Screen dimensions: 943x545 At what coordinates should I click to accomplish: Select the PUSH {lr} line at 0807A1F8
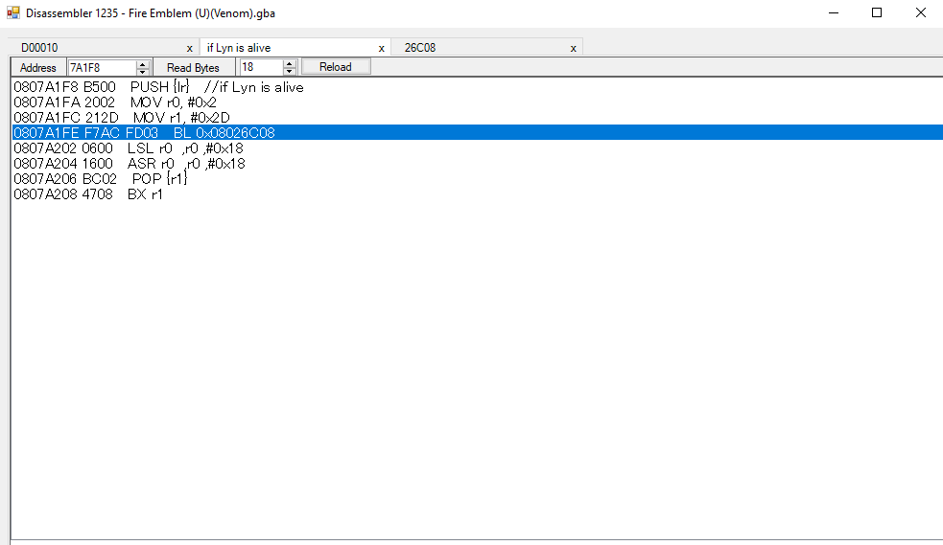point(477,87)
